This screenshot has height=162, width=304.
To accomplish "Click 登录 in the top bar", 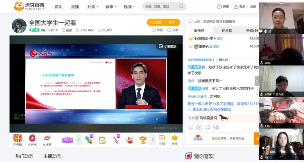I will pyautogui.click(x=242, y=6).
